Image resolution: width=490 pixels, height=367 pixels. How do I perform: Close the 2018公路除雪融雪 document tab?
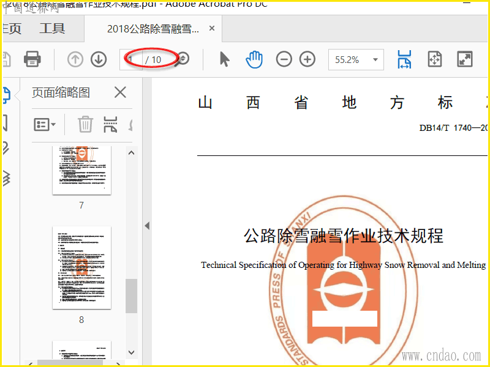[x=212, y=28]
